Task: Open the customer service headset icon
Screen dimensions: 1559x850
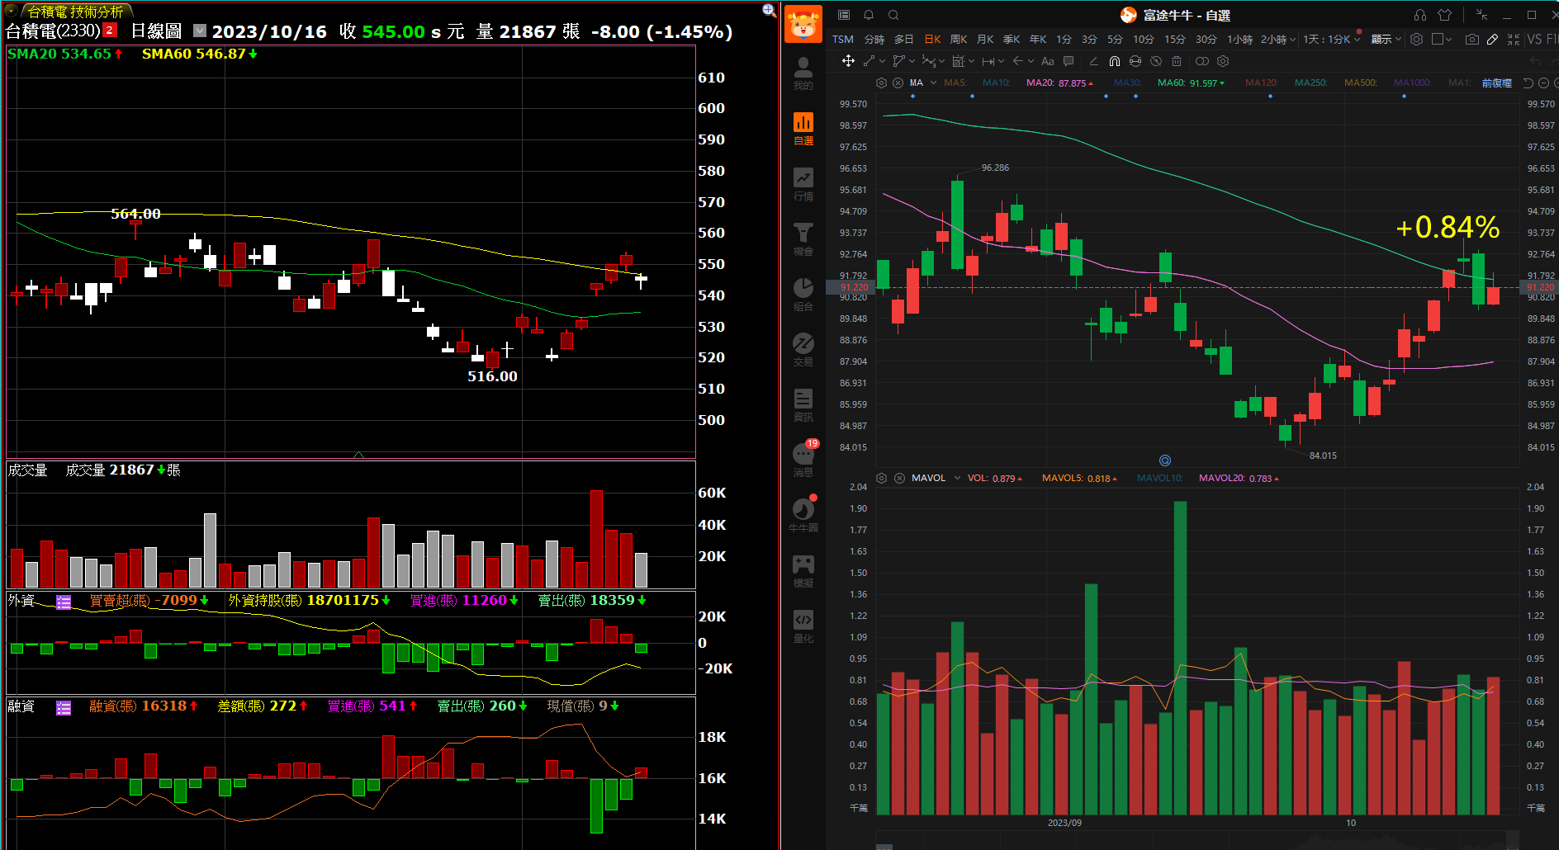Action: (1420, 15)
